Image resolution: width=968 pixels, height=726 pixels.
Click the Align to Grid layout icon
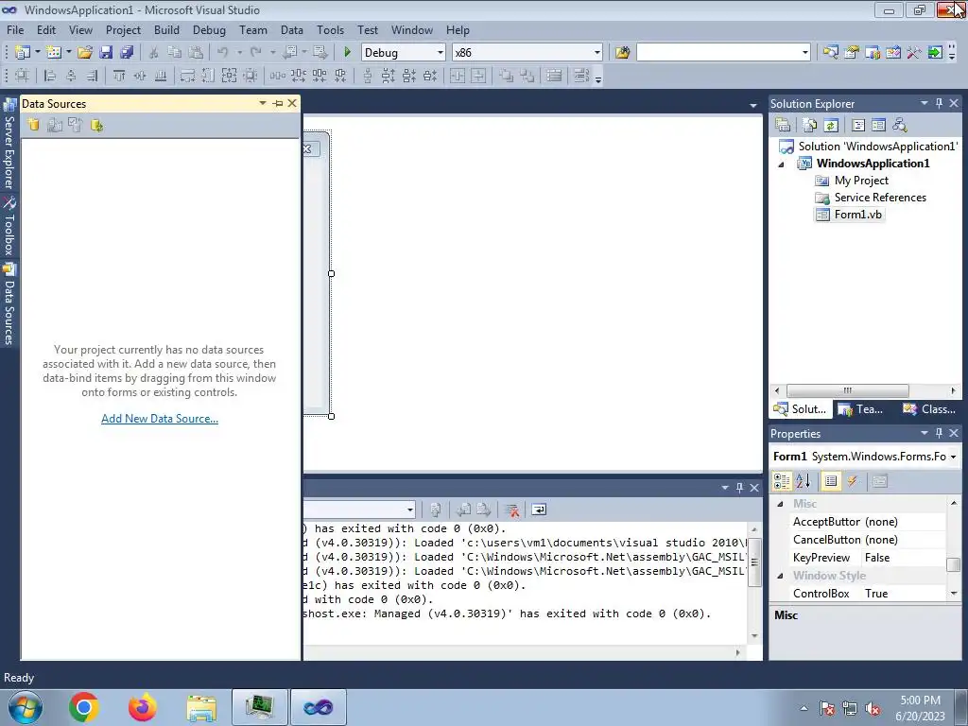click(x=23, y=76)
